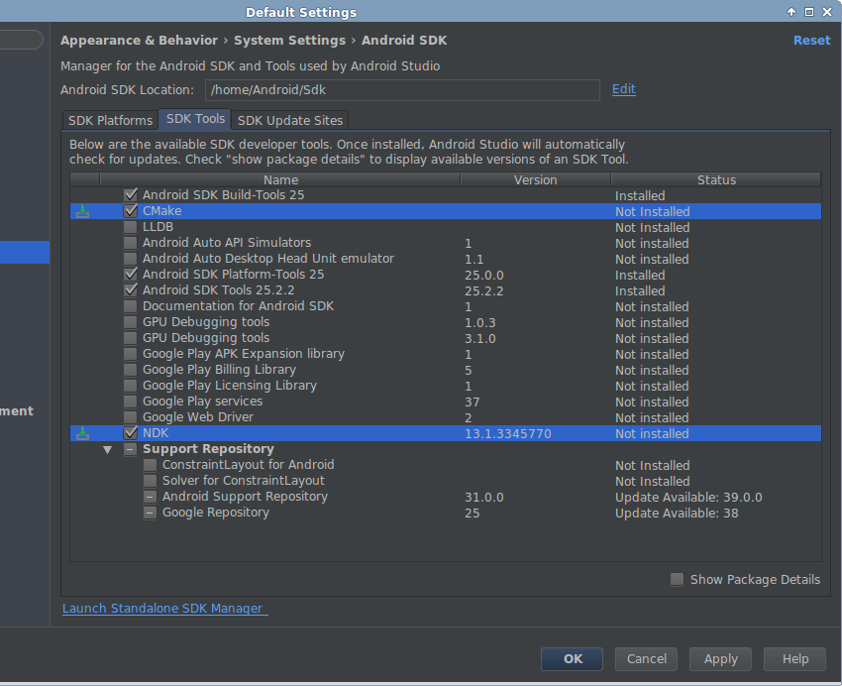Click the Apply button
This screenshot has height=686, width=842.
pyautogui.click(x=720, y=658)
